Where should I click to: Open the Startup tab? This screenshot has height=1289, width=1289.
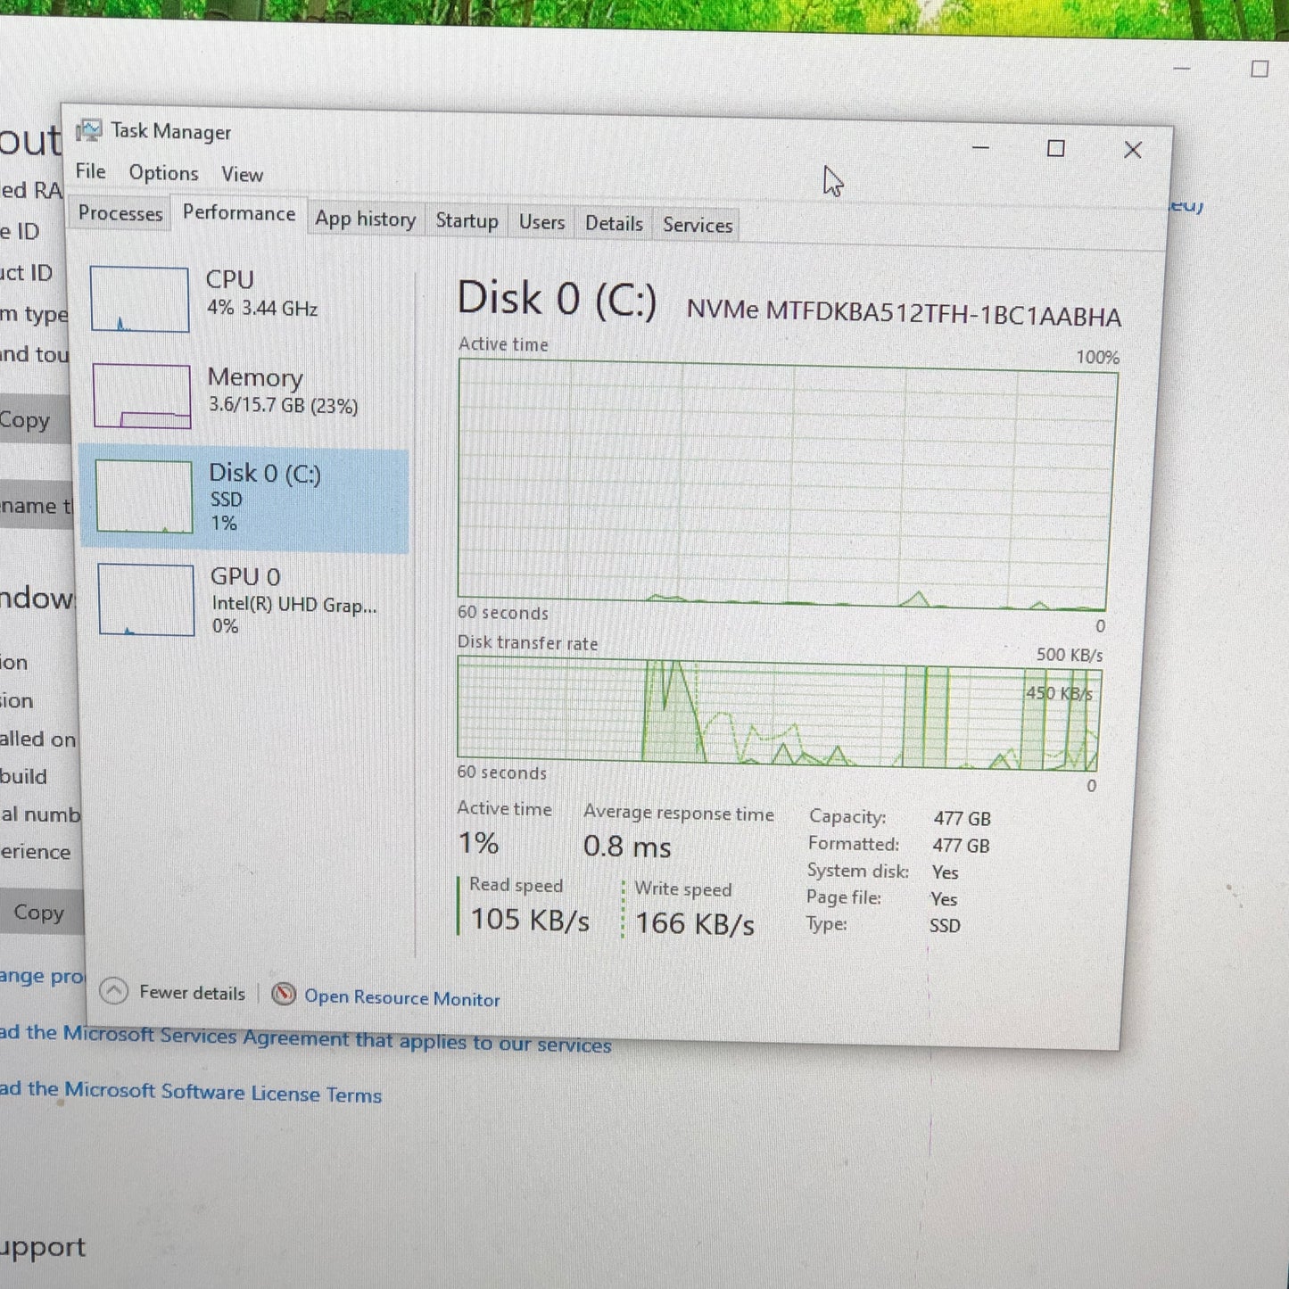[x=467, y=221]
